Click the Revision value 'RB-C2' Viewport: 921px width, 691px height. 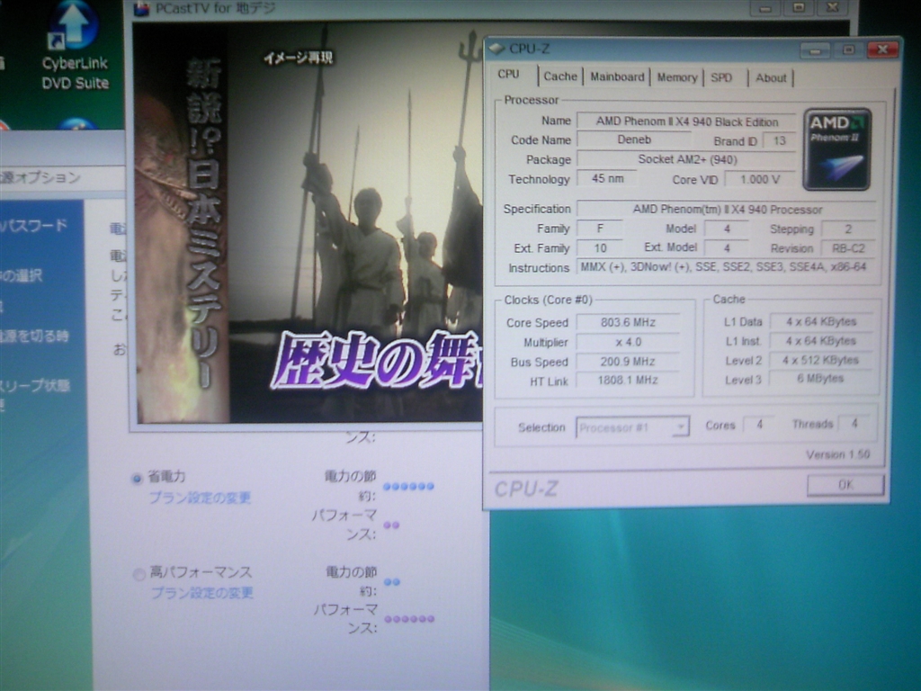848,248
